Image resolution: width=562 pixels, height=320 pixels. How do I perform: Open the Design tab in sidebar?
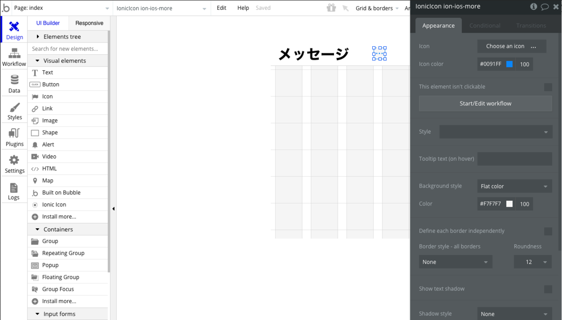(14, 30)
